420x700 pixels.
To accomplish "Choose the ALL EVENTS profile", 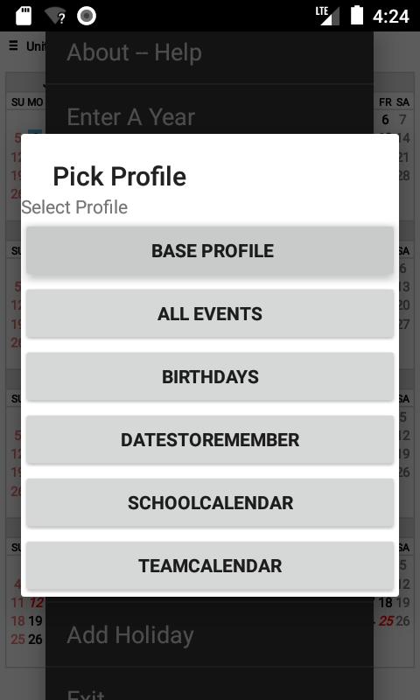I will coord(210,314).
